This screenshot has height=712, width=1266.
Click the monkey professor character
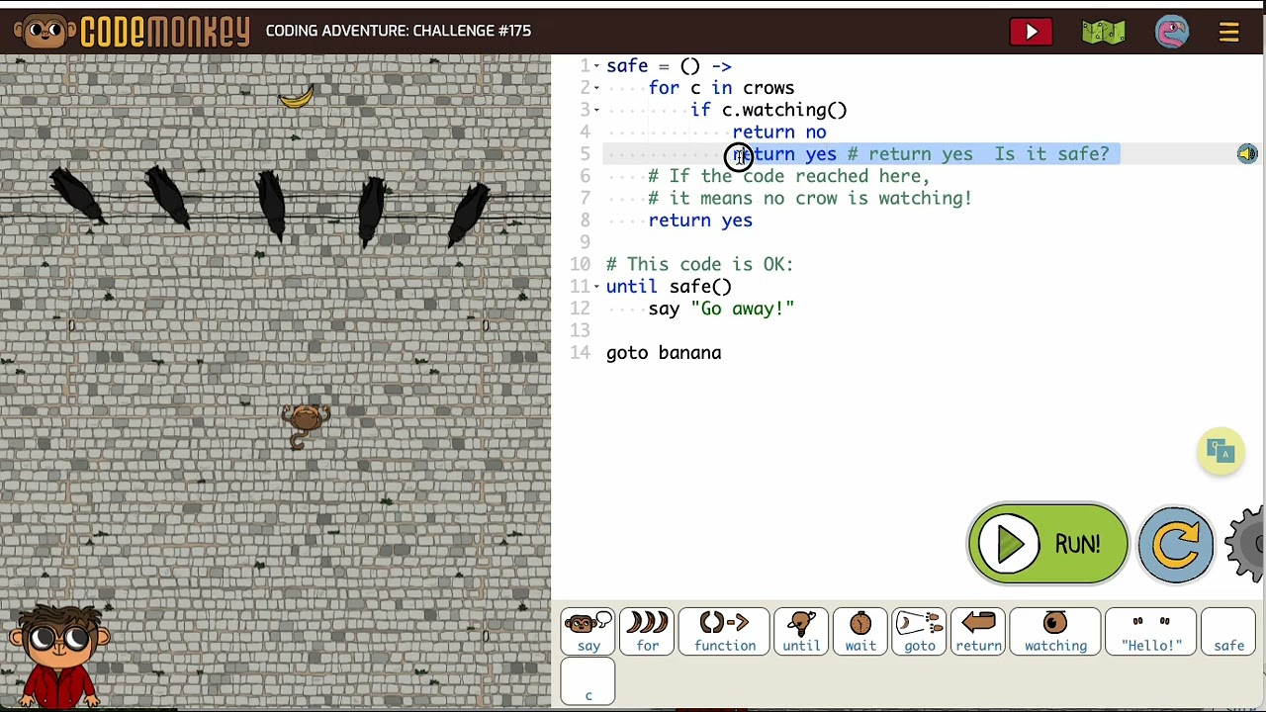pyautogui.click(x=57, y=657)
